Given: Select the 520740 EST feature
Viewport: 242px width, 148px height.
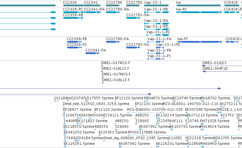Looking at the screenshot, I should (x=186, y=124).
